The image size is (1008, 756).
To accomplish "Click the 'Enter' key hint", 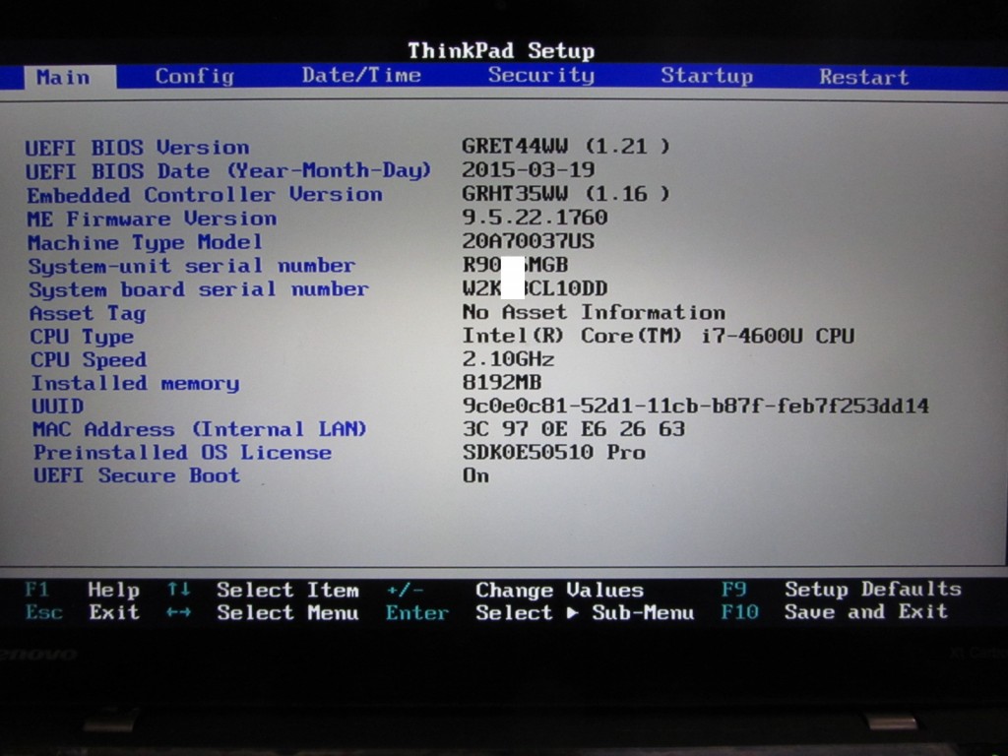I will coord(417,612).
